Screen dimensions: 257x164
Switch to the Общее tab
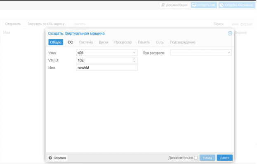coord(56,42)
